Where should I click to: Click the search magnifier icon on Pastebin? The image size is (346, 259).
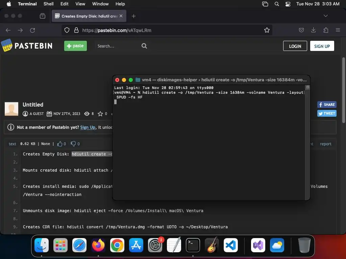[144, 46]
